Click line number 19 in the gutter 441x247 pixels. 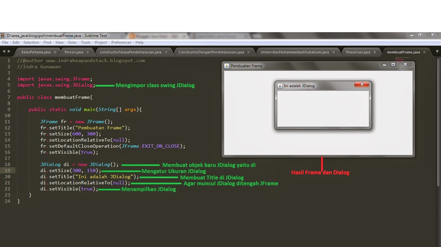pyautogui.click(x=8, y=171)
